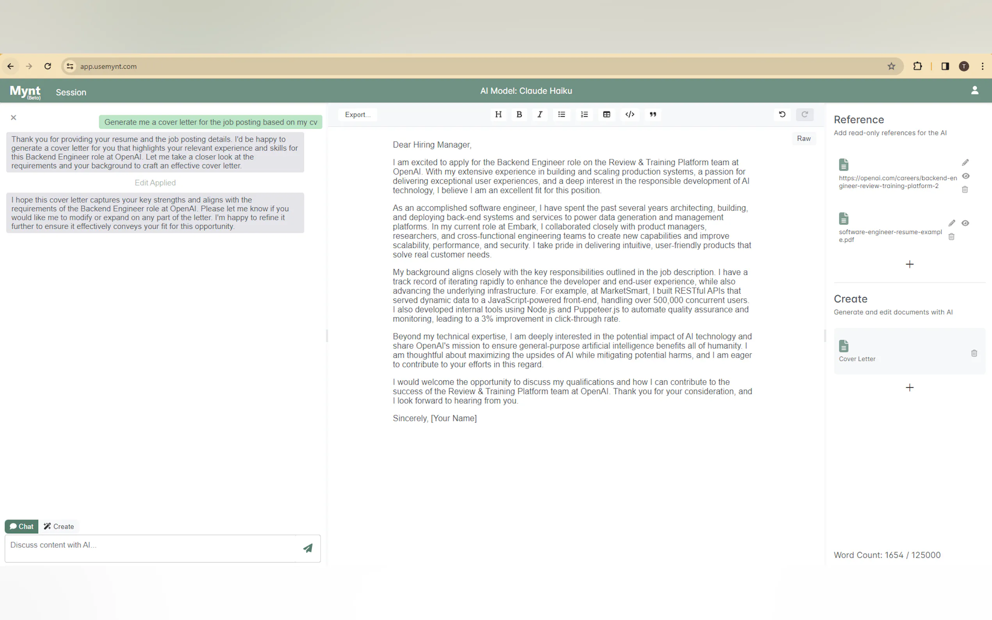Screen dimensions: 992x620
Task: Switch the editor to Raw view
Action: point(803,139)
